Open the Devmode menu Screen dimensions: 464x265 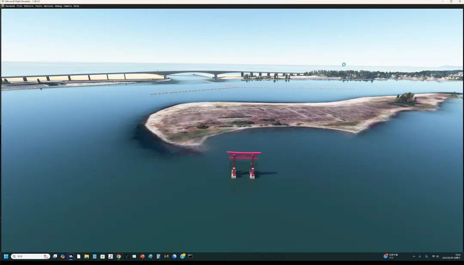pyautogui.click(x=10, y=6)
